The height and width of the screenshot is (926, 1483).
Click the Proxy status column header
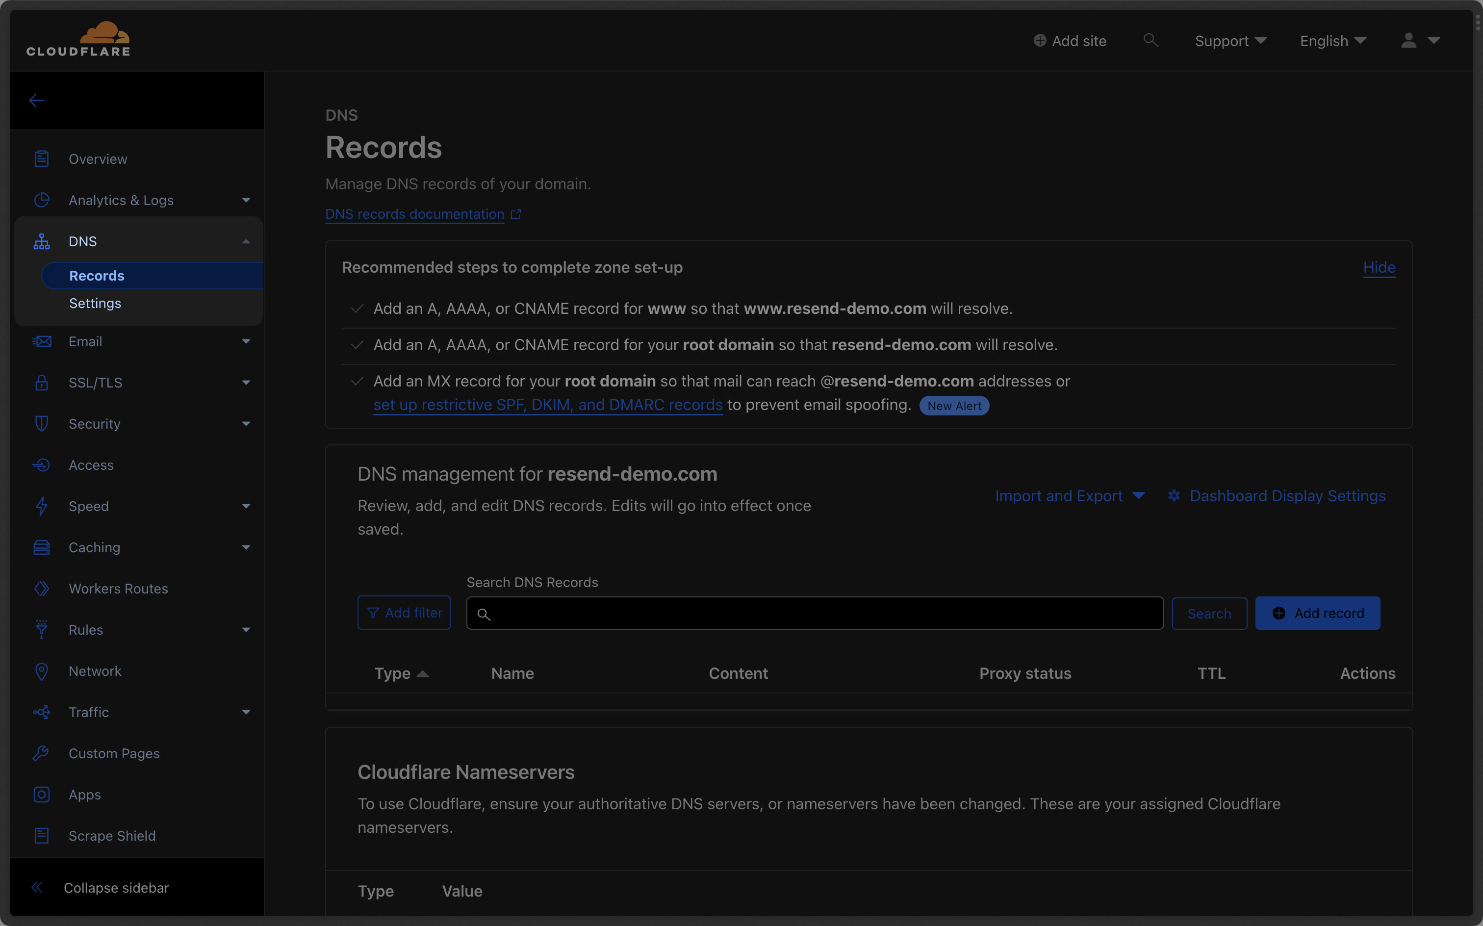[1025, 673]
